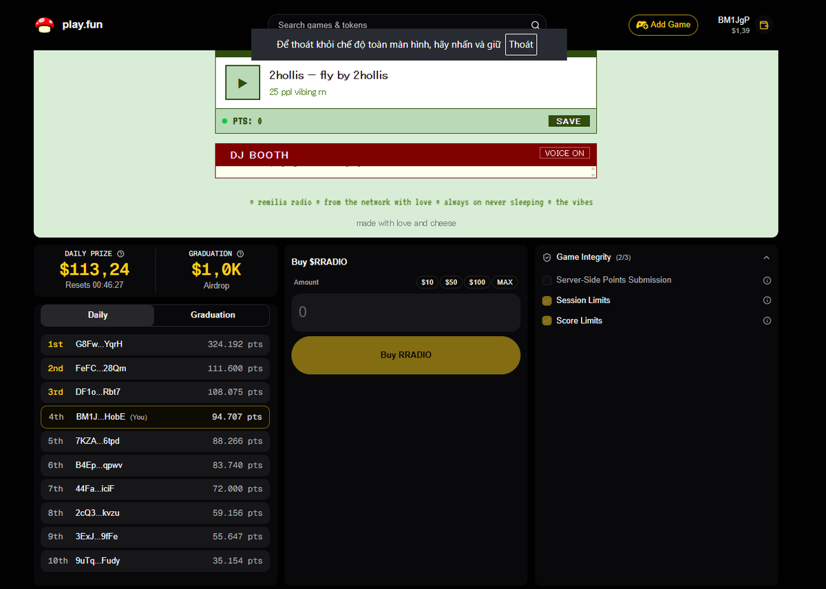This screenshot has width=826, height=589.
Task: Select 6th place row B4Ep...qpwv
Action: click(x=155, y=466)
